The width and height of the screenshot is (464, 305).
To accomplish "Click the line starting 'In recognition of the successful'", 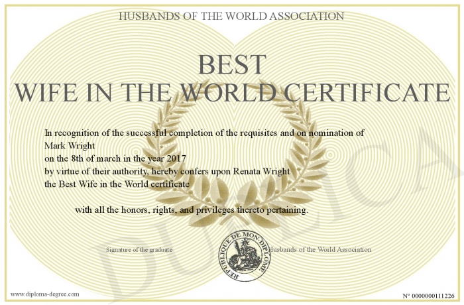I will click(x=204, y=133).
